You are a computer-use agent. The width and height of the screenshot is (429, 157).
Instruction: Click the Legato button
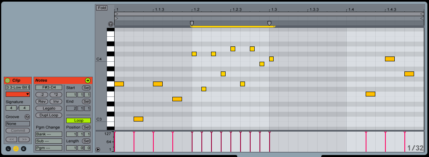click(49, 108)
